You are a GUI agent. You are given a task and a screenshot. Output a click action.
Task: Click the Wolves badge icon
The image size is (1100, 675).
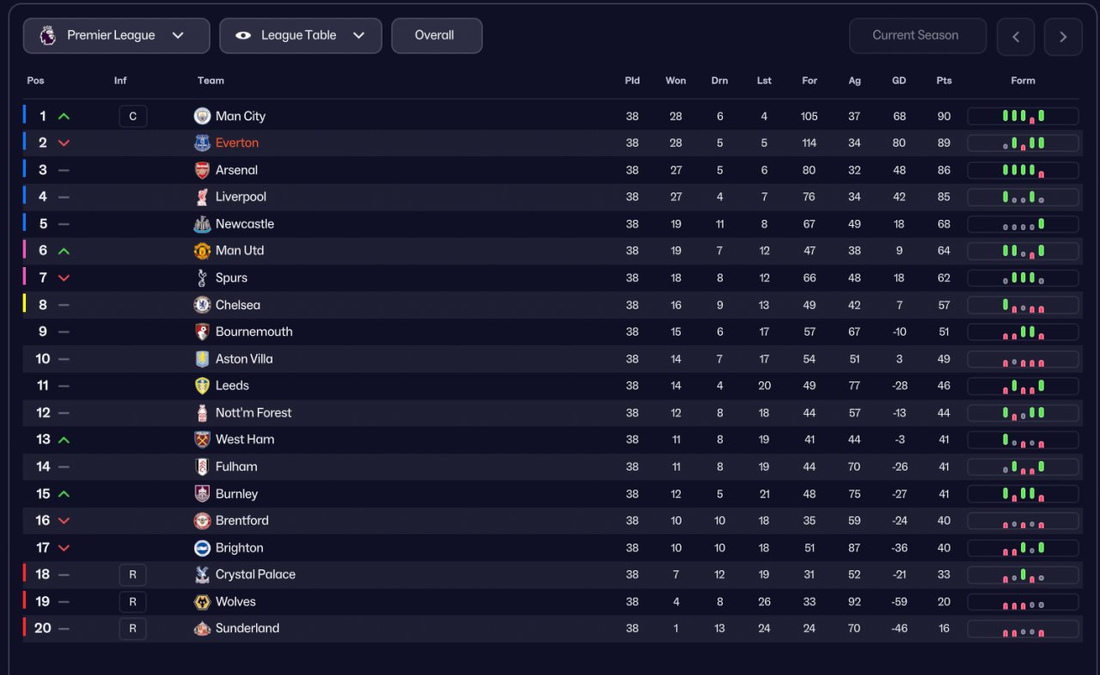pyautogui.click(x=202, y=602)
